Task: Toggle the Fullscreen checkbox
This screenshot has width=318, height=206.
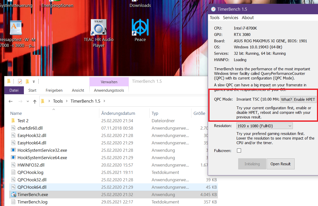Action: click(x=239, y=150)
